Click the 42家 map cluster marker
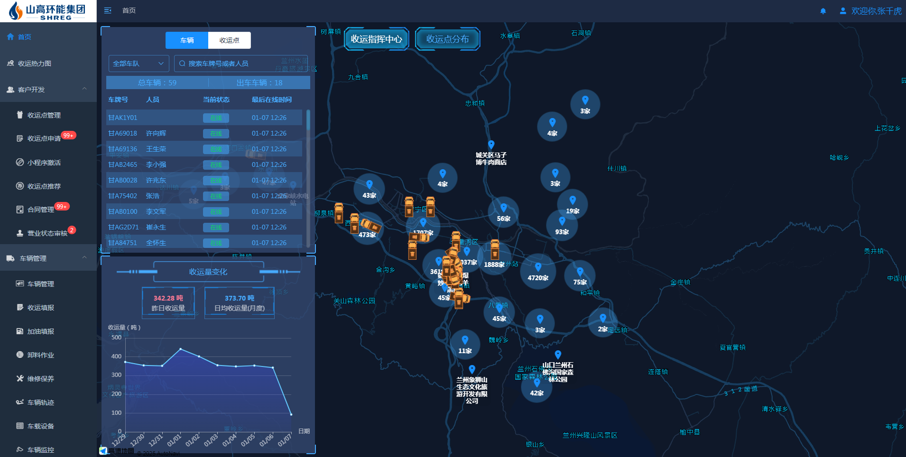The width and height of the screenshot is (906, 457). (537, 387)
